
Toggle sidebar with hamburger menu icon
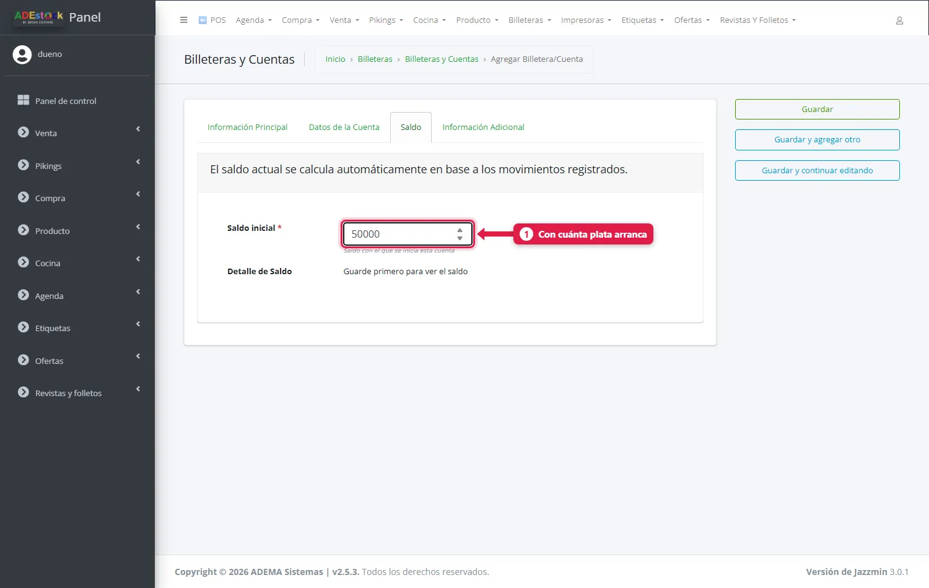[x=183, y=20]
